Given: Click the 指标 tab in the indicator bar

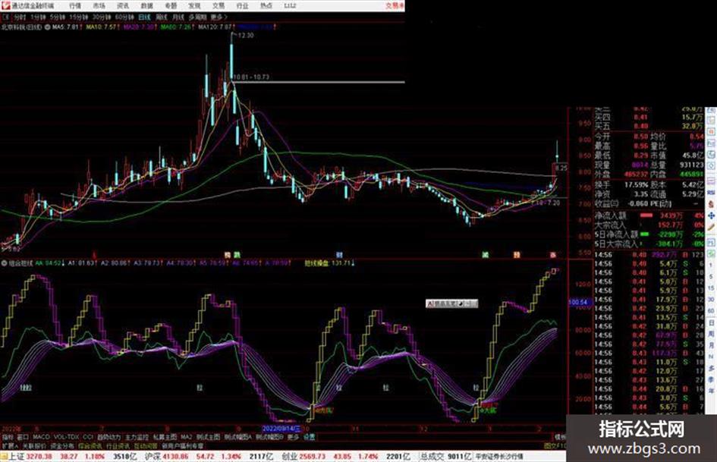Looking at the screenshot, I should click(8, 437).
